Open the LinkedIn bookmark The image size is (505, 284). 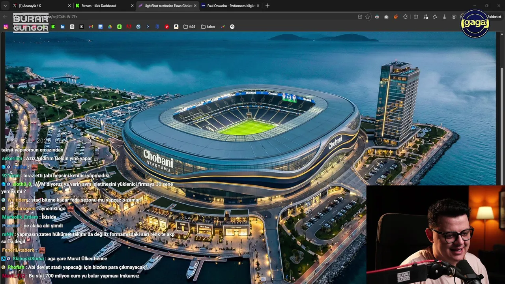(x=62, y=26)
